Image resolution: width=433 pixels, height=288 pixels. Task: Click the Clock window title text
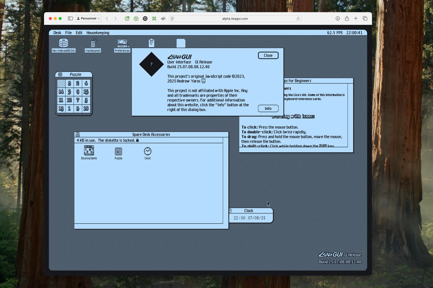248,211
